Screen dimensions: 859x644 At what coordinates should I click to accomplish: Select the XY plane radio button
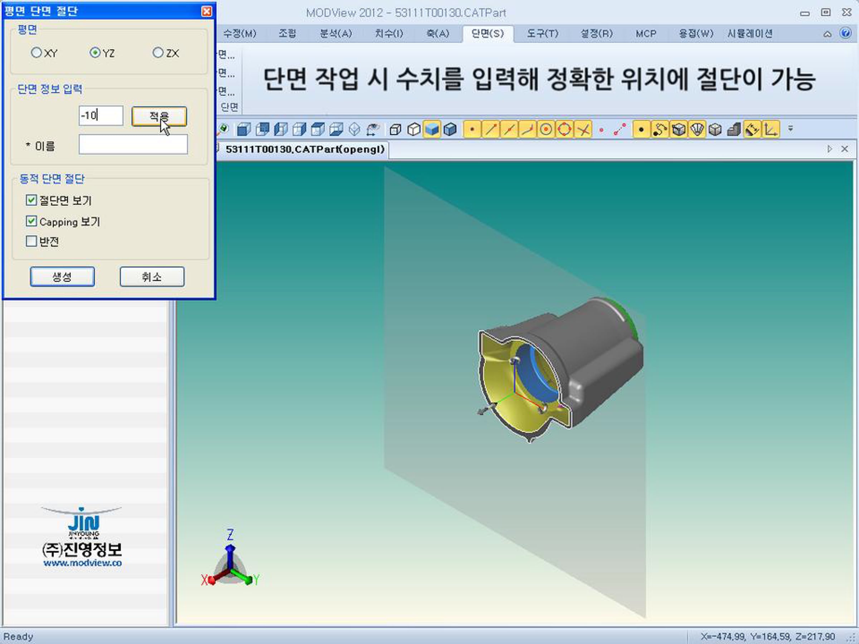pyautogui.click(x=36, y=52)
